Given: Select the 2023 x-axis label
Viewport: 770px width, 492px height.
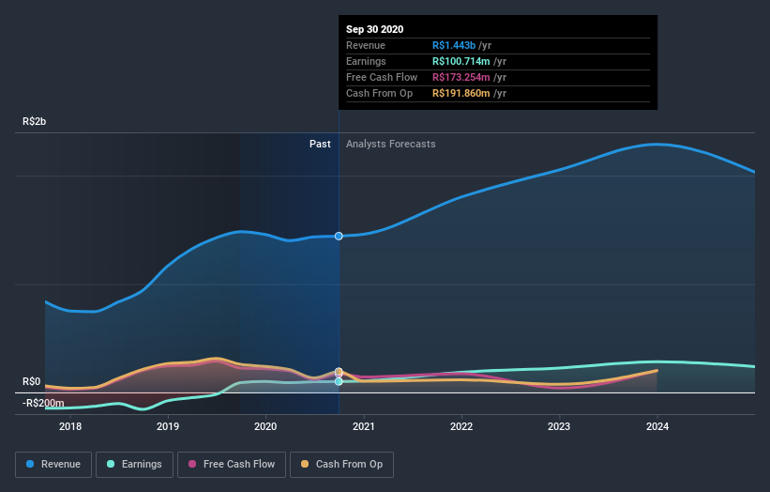Looking at the screenshot, I should pyautogui.click(x=559, y=426).
